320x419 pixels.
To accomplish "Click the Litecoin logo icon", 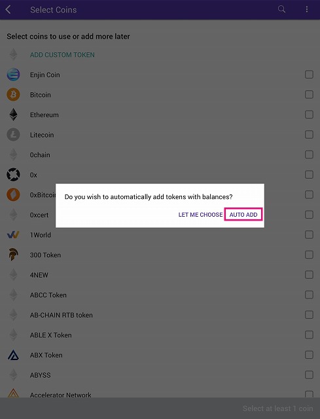I will tap(13, 135).
